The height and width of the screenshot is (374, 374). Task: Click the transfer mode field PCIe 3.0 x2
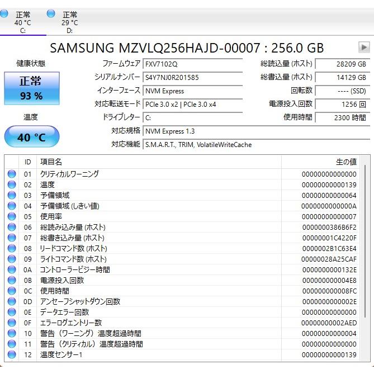coord(192,104)
